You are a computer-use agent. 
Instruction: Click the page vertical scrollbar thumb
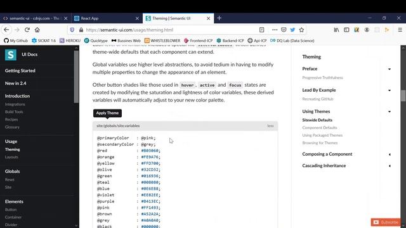coord(403,96)
